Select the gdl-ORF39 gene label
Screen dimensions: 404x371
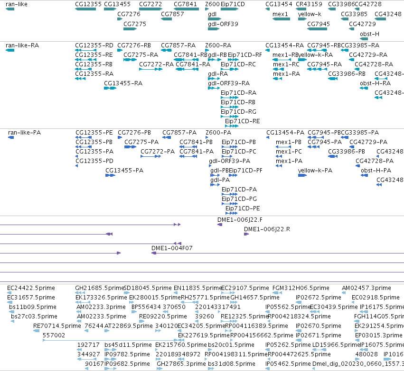click(x=223, y=24)
